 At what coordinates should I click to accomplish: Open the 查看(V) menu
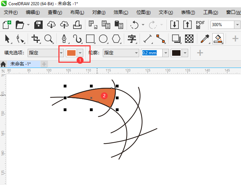[55, 12]
